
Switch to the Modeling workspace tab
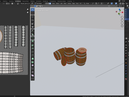[5, 1]
